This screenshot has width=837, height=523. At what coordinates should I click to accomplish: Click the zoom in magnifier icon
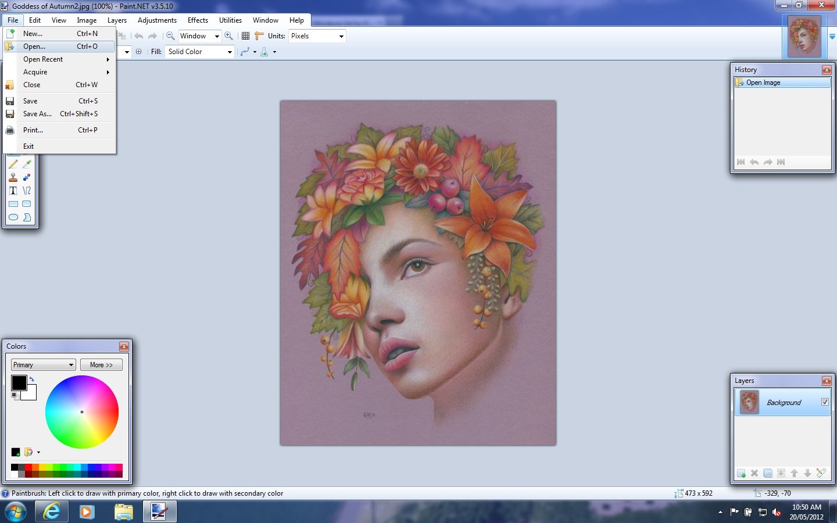point(229,36)
